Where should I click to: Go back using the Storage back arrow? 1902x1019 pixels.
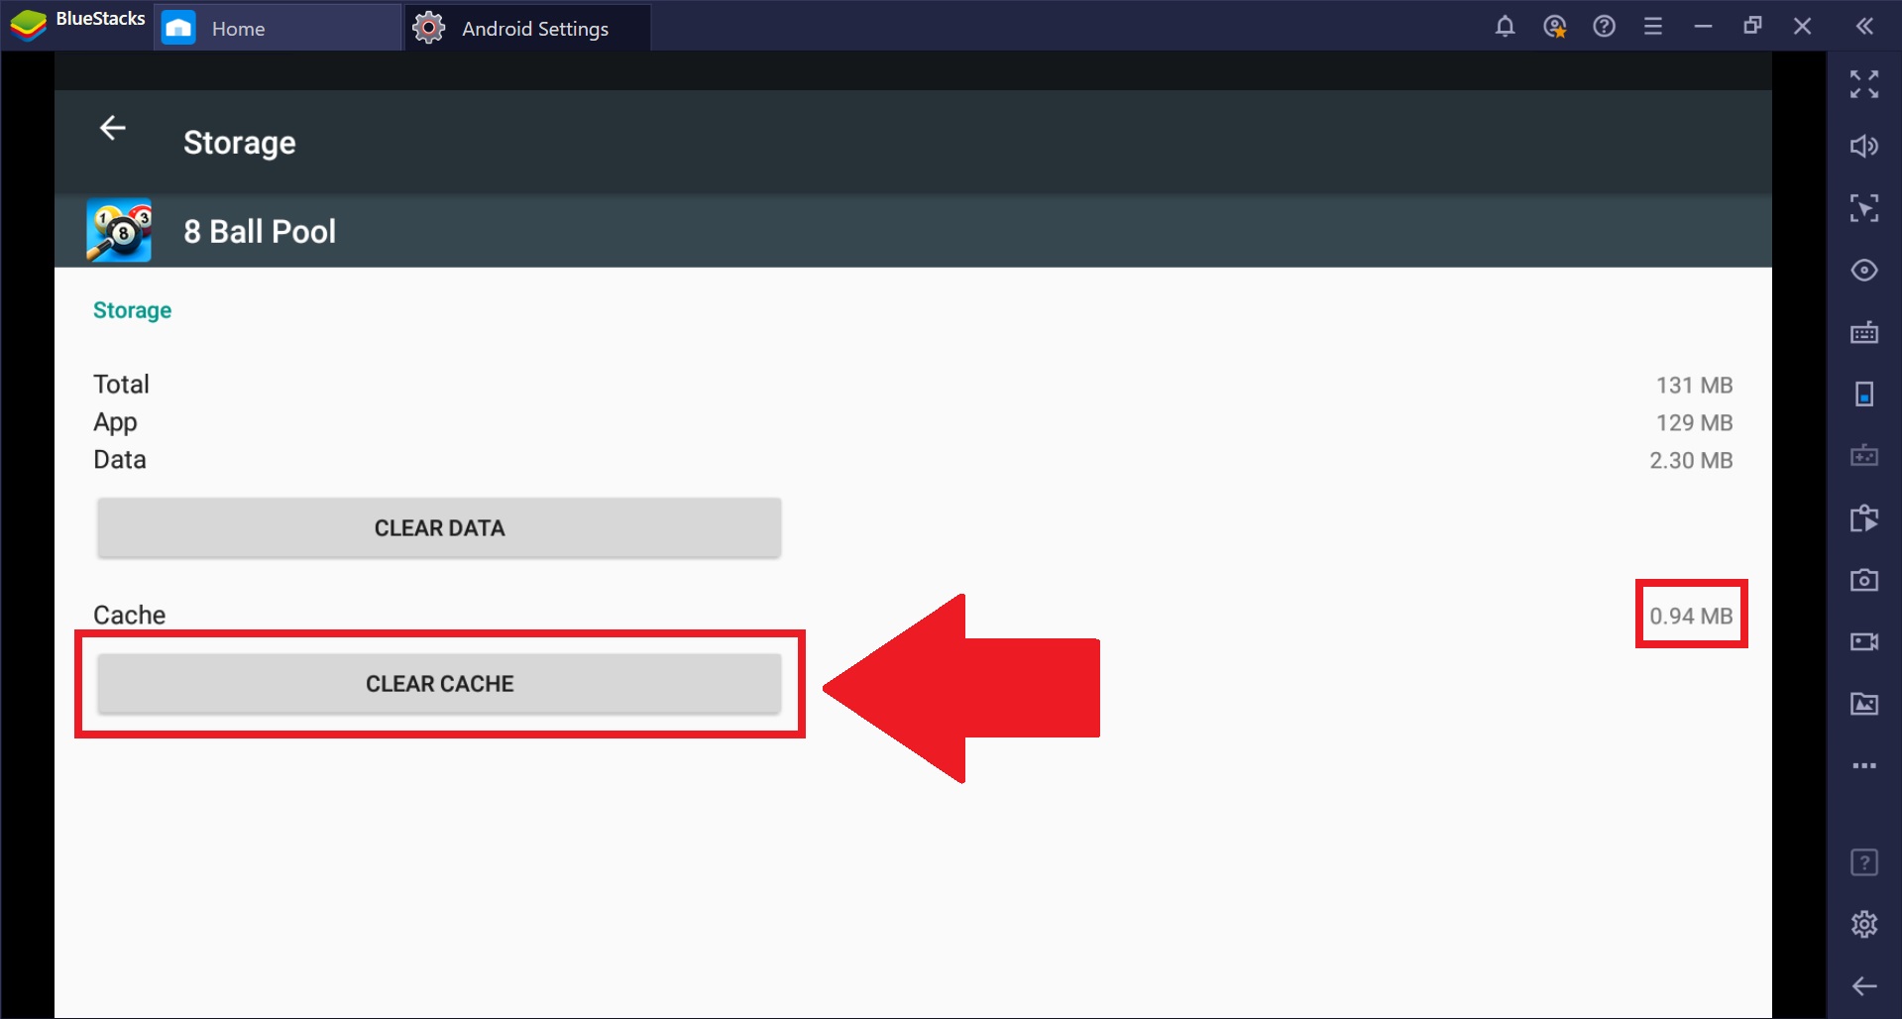[x=113, y=128]
